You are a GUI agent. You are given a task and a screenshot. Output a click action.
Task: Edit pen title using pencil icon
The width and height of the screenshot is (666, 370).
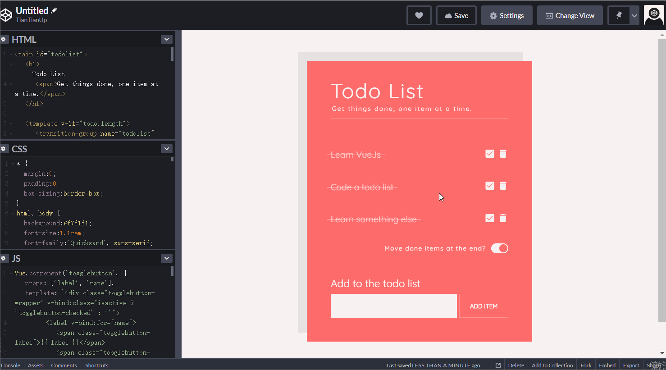pos(54,10)
